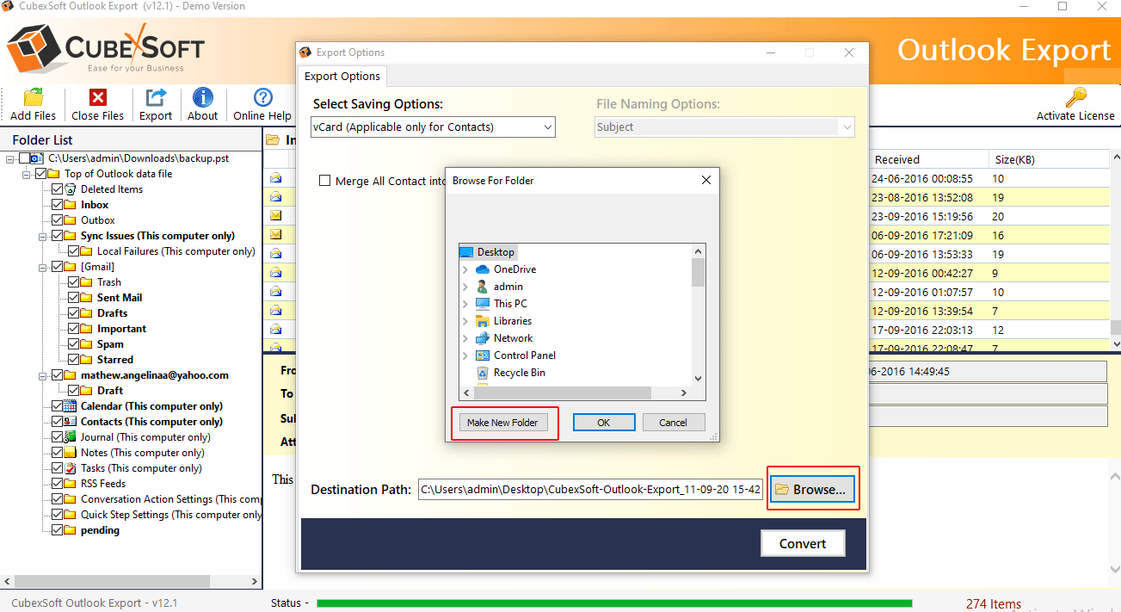The width and height of the screenshot is (1121, 612).
Task: Click the Network icon in folder browser
Action: [x=483, y=338]
